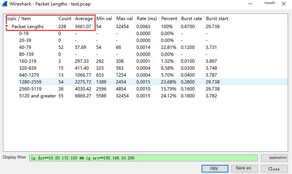Click percent 22.81% cell

pos(169,47)
